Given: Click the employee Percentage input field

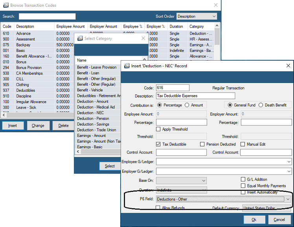Looking at the screenshot, I should (181, 122).
